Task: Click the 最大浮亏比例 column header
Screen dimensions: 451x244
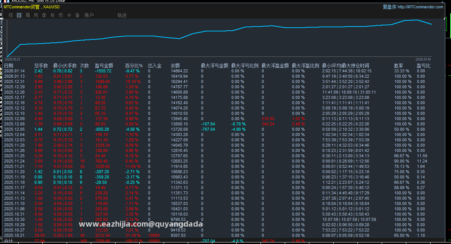Action: (245, 66)
